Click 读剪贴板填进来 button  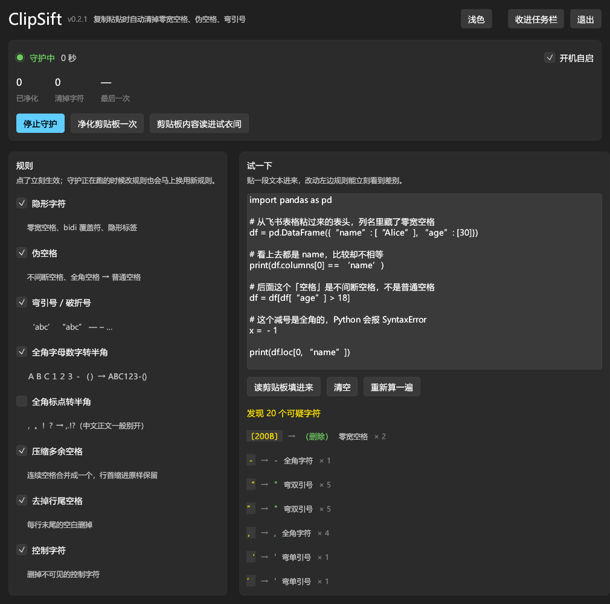point(284,387)
